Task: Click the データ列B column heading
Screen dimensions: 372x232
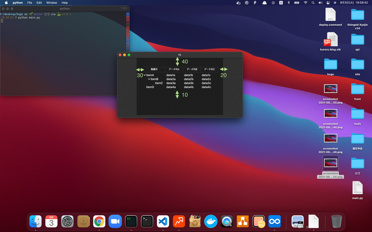Action: click(x=192, y=69)
